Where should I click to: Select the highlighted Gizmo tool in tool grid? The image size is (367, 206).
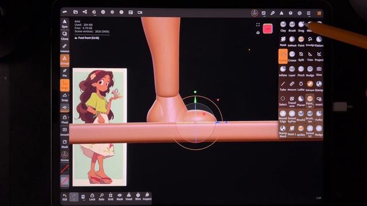coord(283,56)
